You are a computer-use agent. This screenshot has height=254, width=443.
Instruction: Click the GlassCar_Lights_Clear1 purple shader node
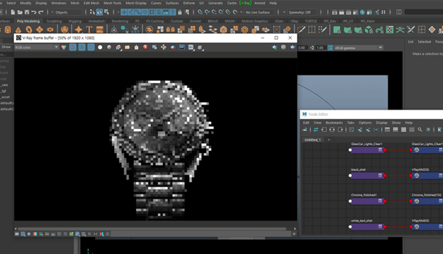(367, 150)
